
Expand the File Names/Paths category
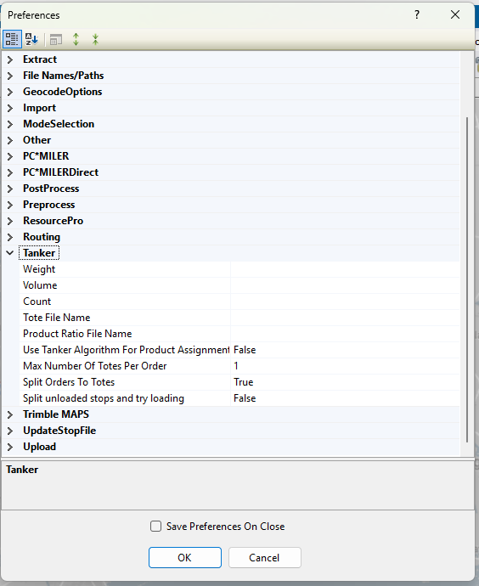[x=10, y=76]
